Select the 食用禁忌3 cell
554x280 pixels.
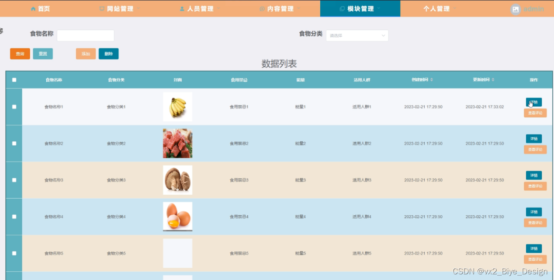pyautogui.click(x=239, y=180)
